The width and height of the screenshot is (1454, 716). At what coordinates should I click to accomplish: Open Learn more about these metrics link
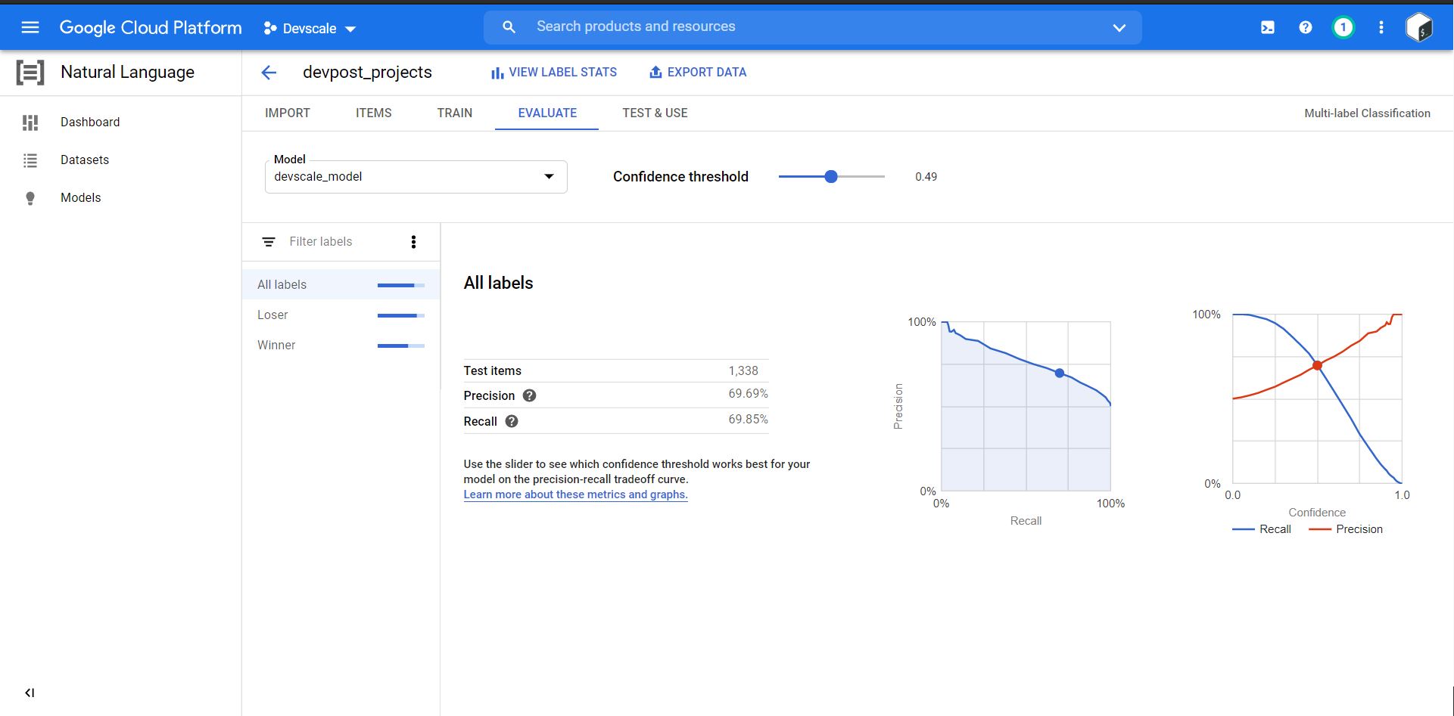coord(575,494)
